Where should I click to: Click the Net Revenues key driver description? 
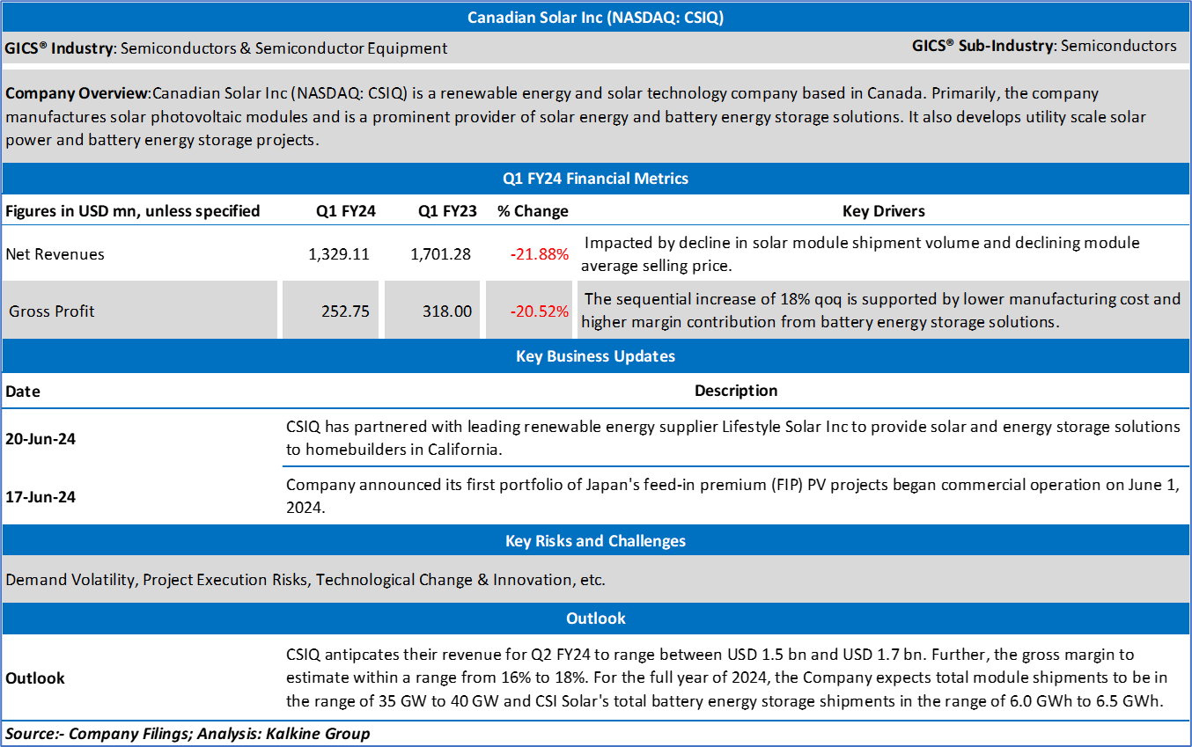861,253
